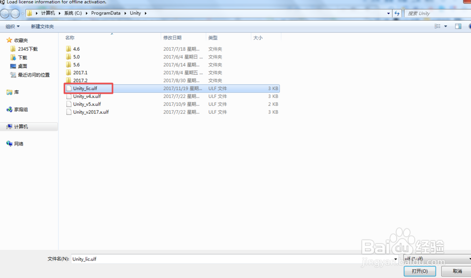The height and width of the screenshot is (278, 471).
Task: Click ProgramData in the address breadcrumb
Action: [106, 13]
